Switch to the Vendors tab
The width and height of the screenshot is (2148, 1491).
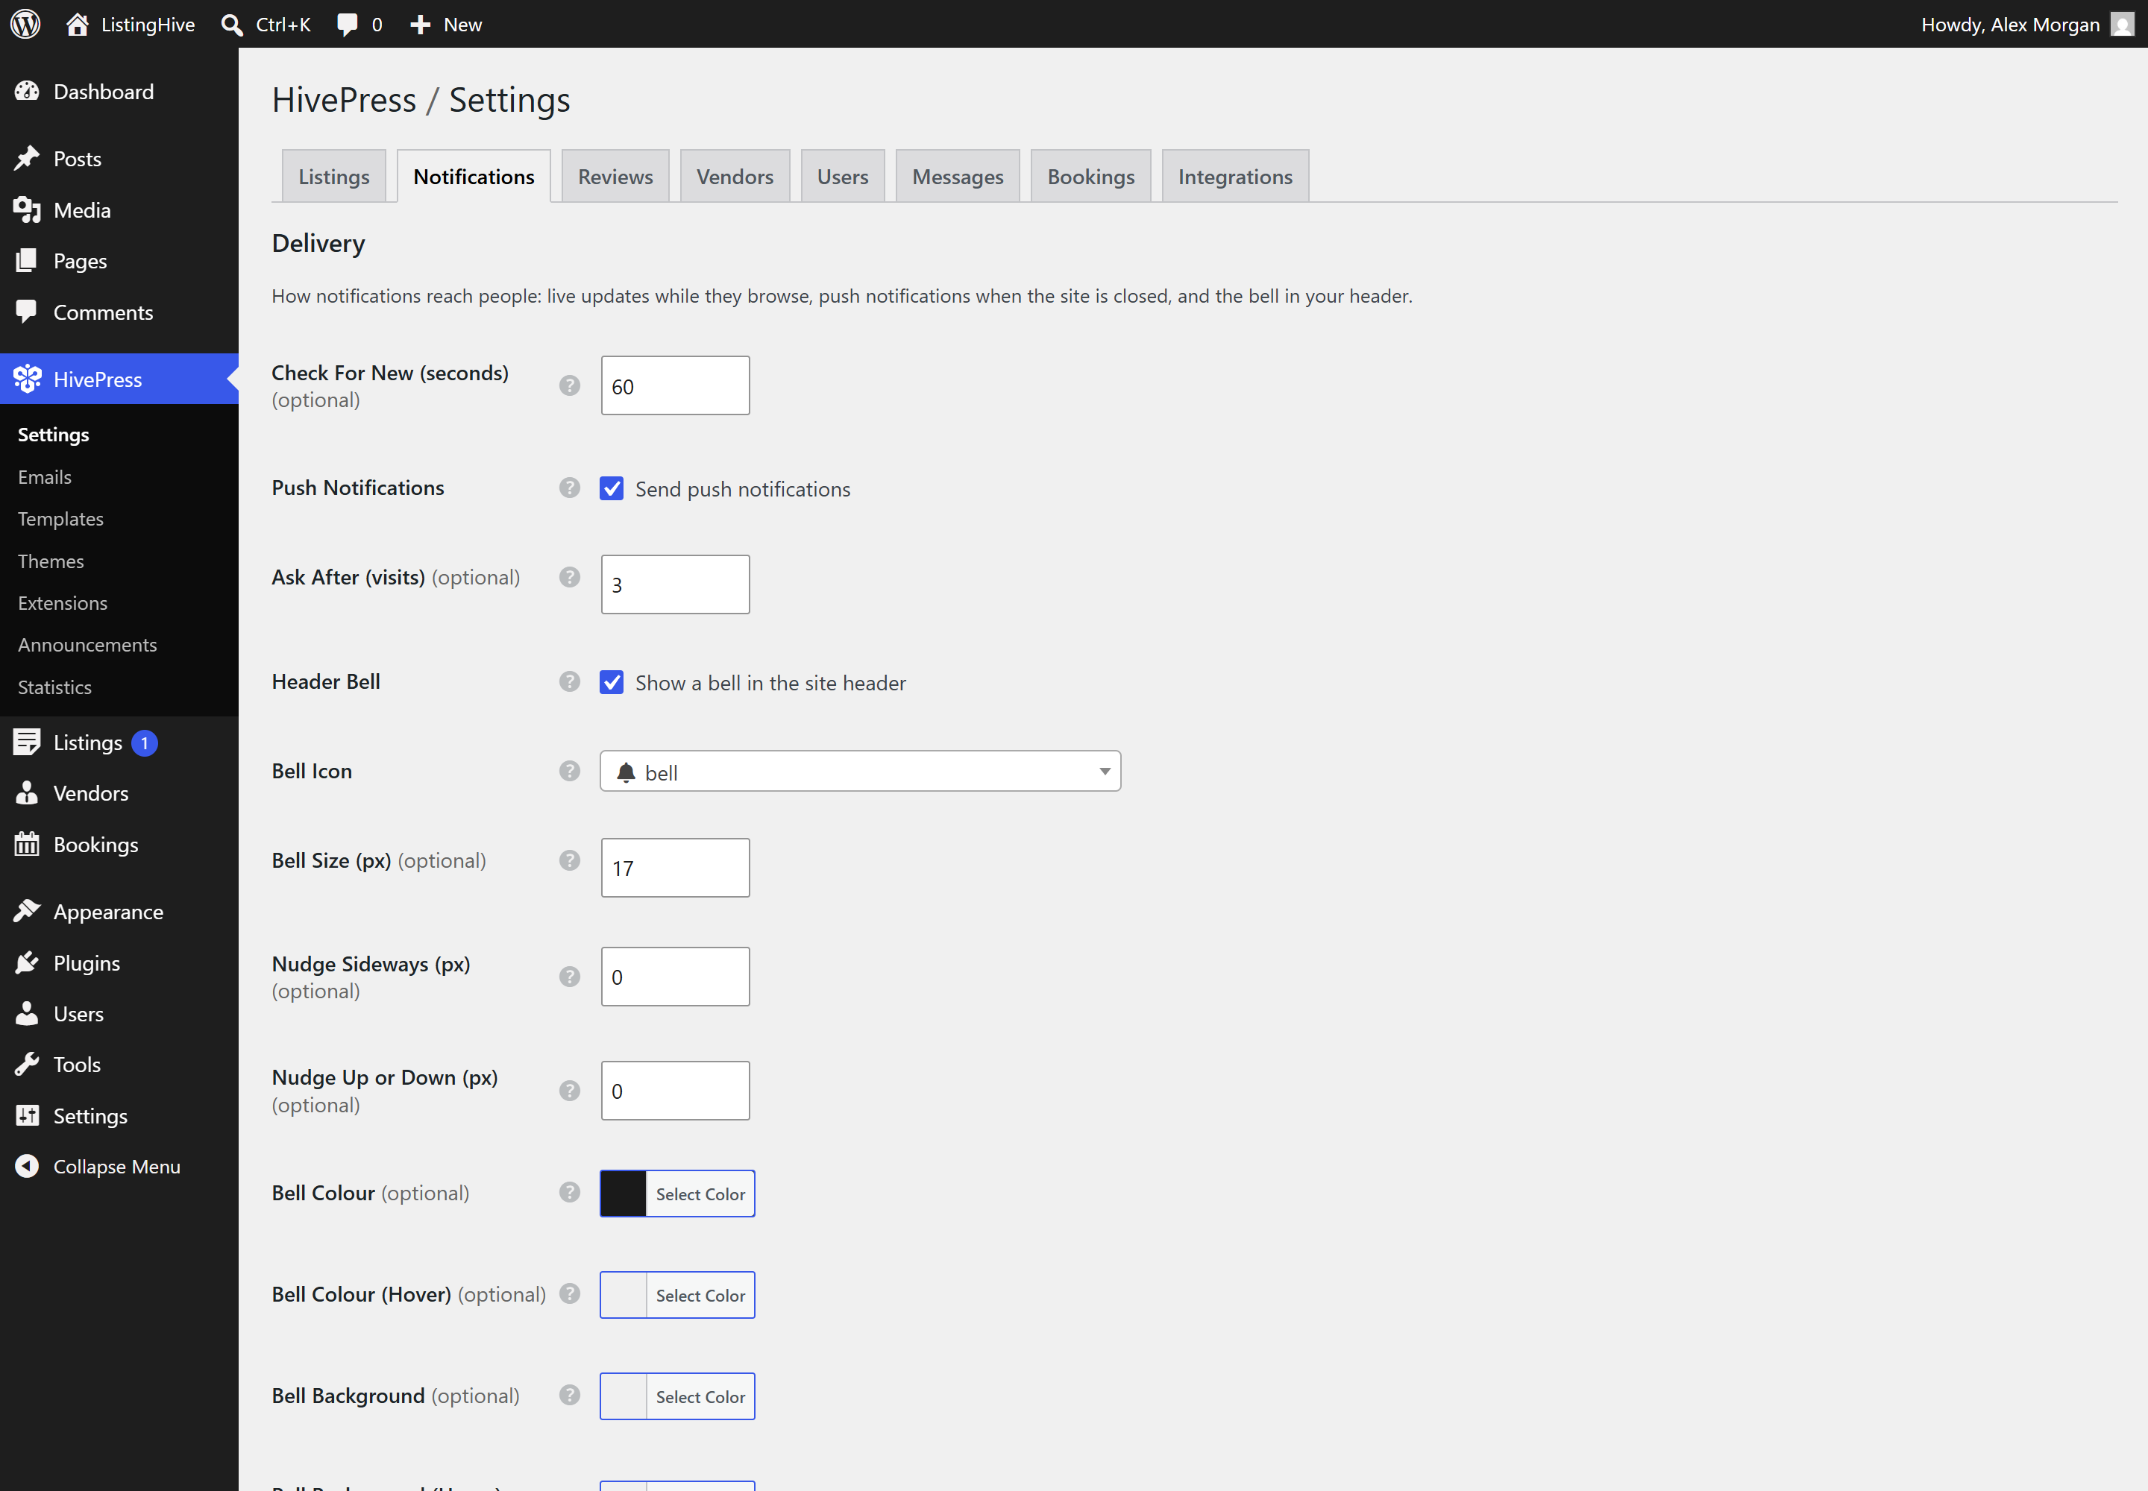coord(735,177)
